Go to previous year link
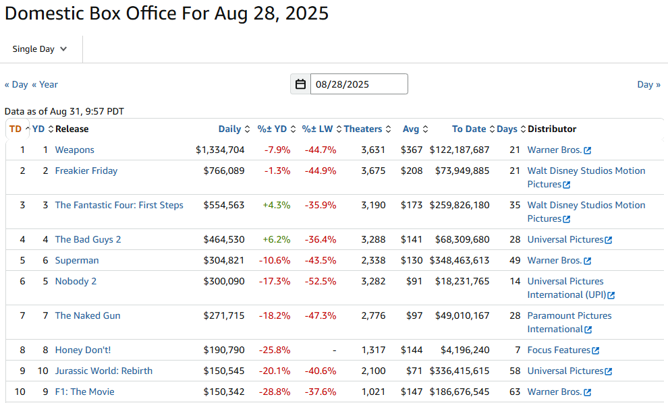668x403 pixels. click(45, 85)
